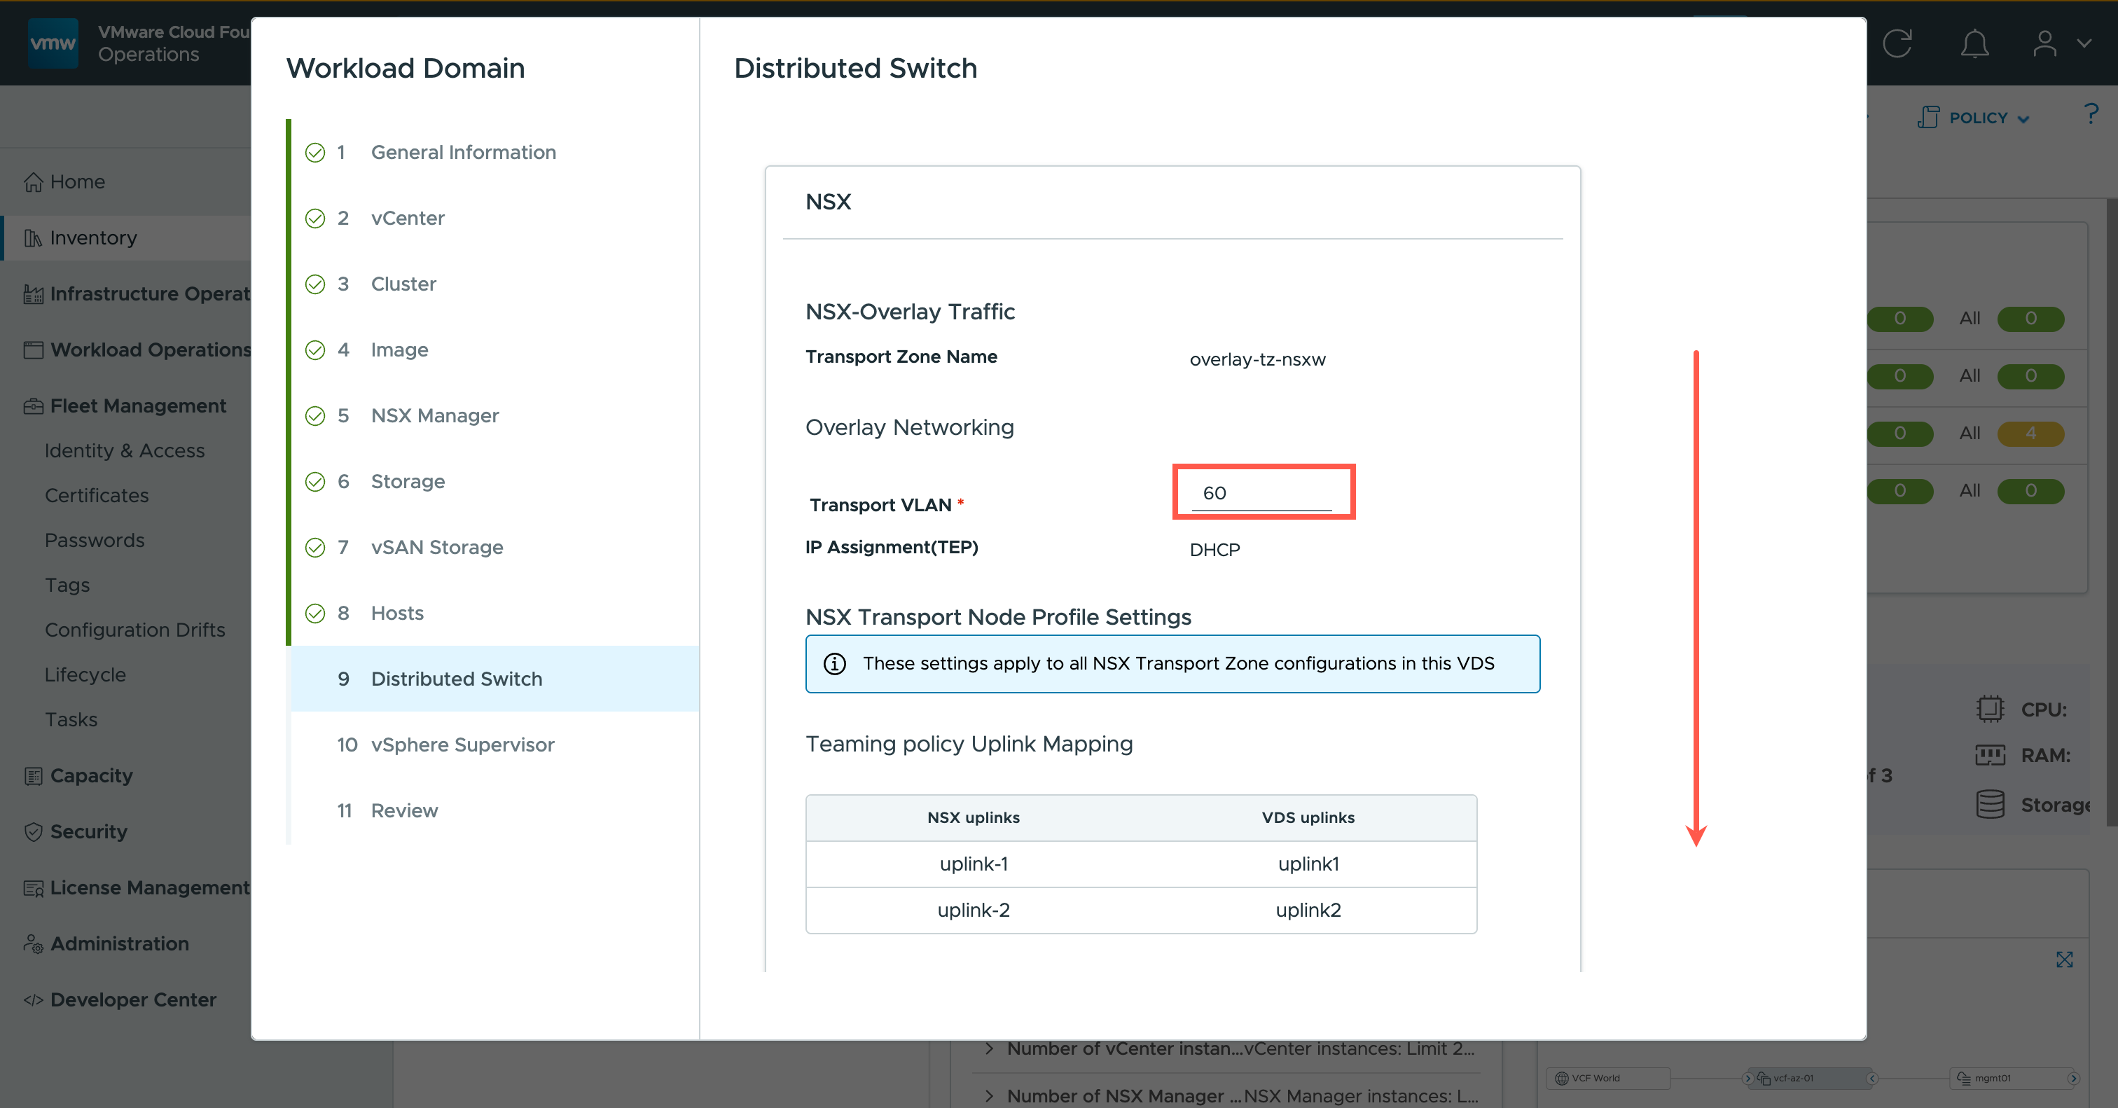Go to General Information wizard step
The width and height of the screenshot is (2118, 1108).
pos(463,152)
